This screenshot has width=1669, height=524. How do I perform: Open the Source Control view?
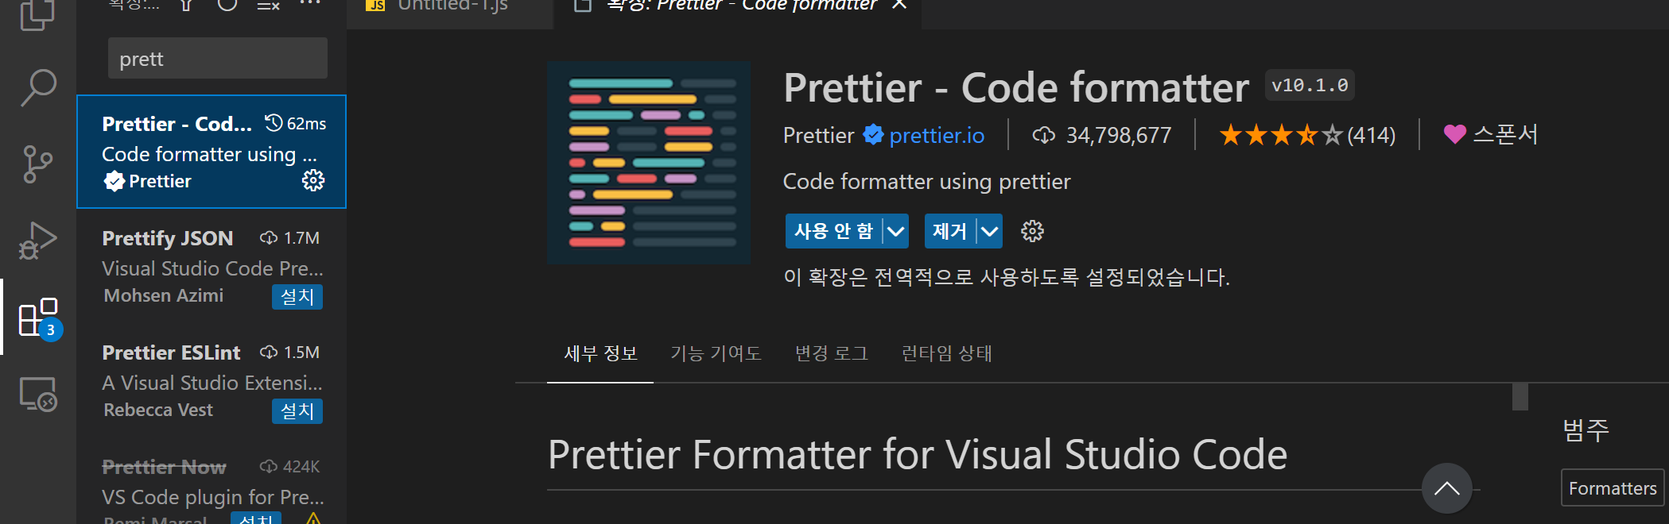[x=38, y=164]
